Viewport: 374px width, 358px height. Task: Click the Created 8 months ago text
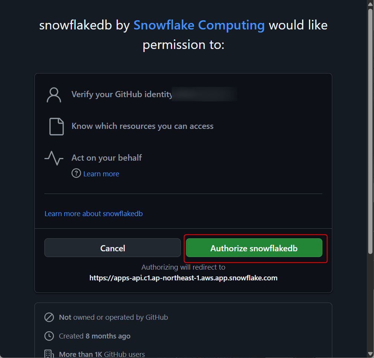coord(94,336)
